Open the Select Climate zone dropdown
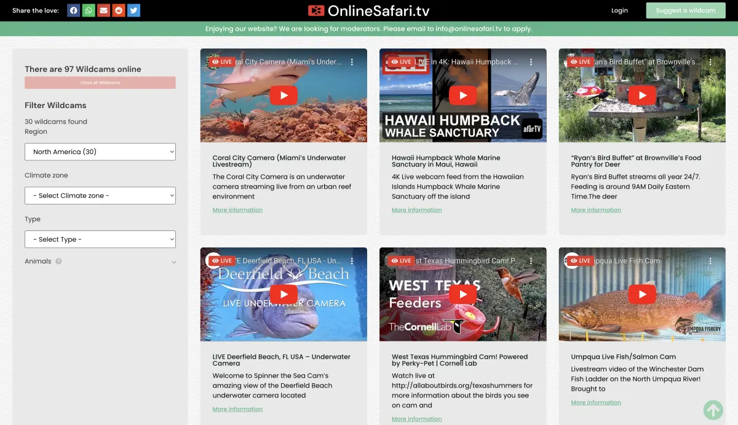The image size is (738, 425). (x=100, y=196)
